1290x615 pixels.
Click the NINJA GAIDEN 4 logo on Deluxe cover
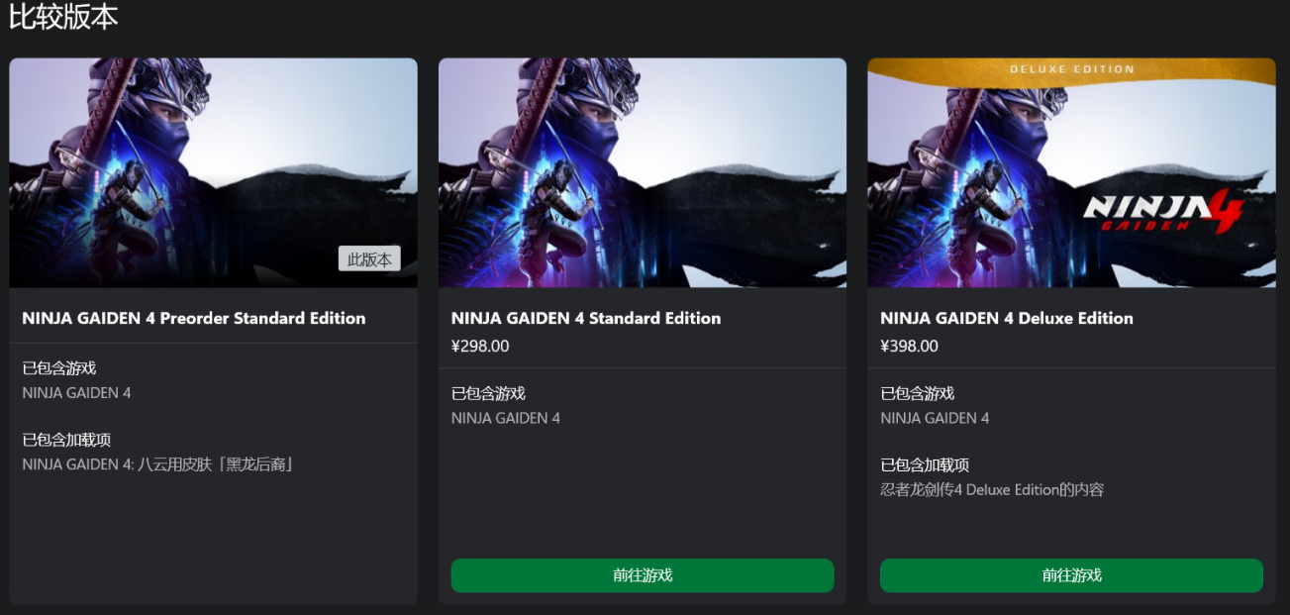point(1160,211)
